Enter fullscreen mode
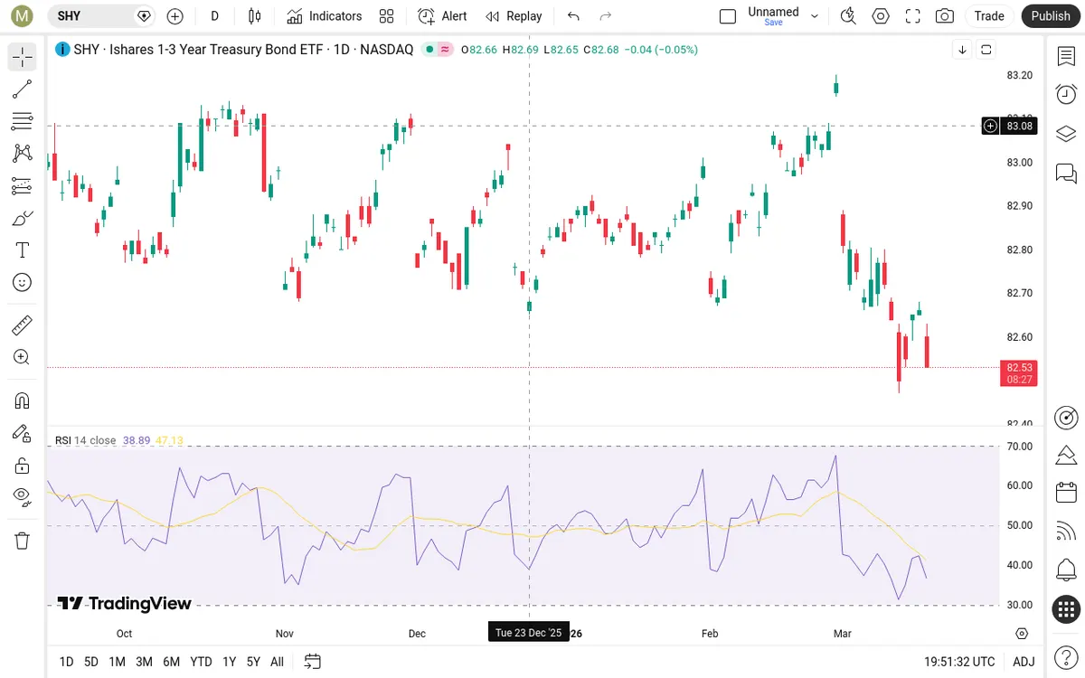Image resolution: width=1085 pixels, height=678 pixels. [x=913, y=15]
